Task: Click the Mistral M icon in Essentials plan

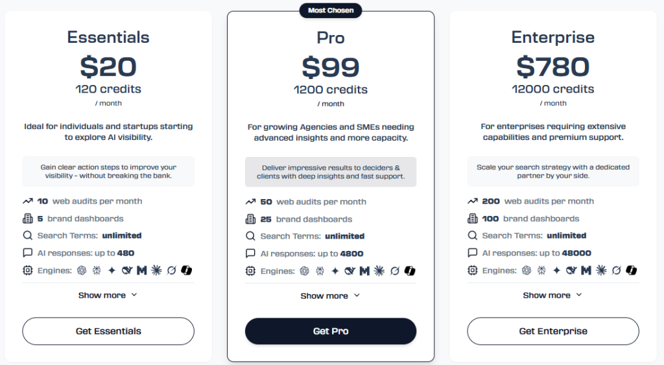Action: click(141, 270)
